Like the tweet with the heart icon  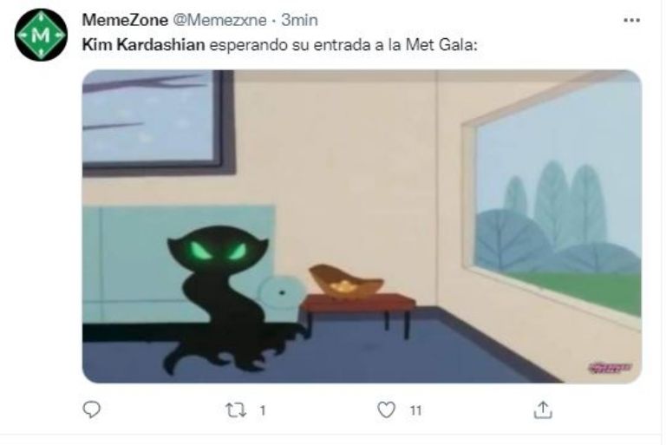point(386,409)
